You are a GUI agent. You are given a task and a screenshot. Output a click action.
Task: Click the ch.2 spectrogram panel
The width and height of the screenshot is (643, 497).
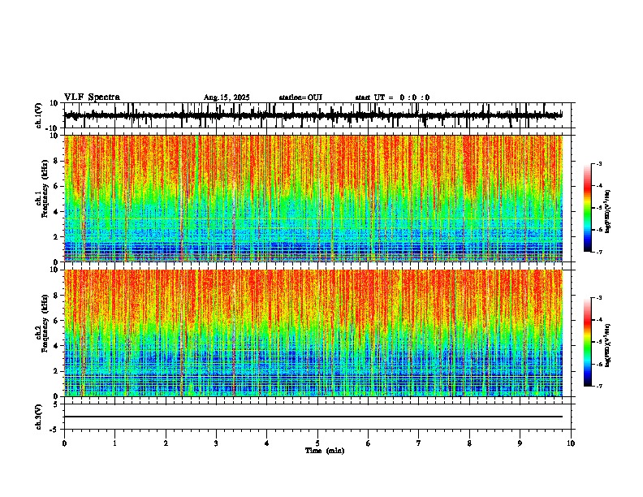click(x=317, y=333)
